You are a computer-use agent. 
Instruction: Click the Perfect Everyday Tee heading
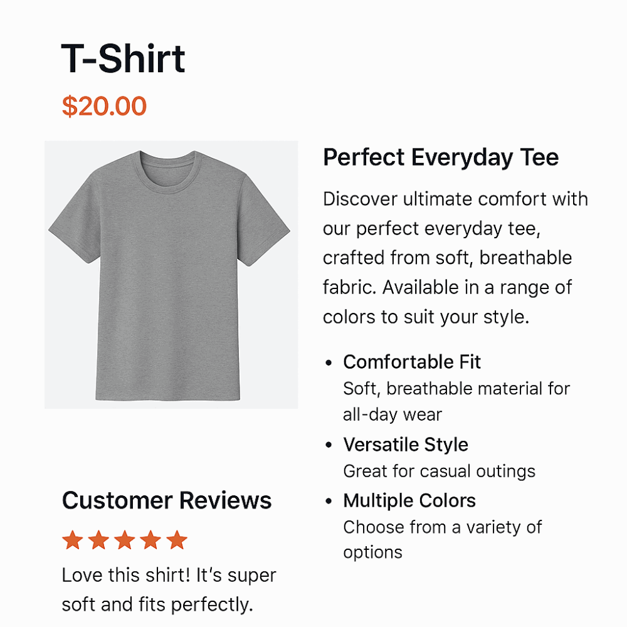pos(441,157)
